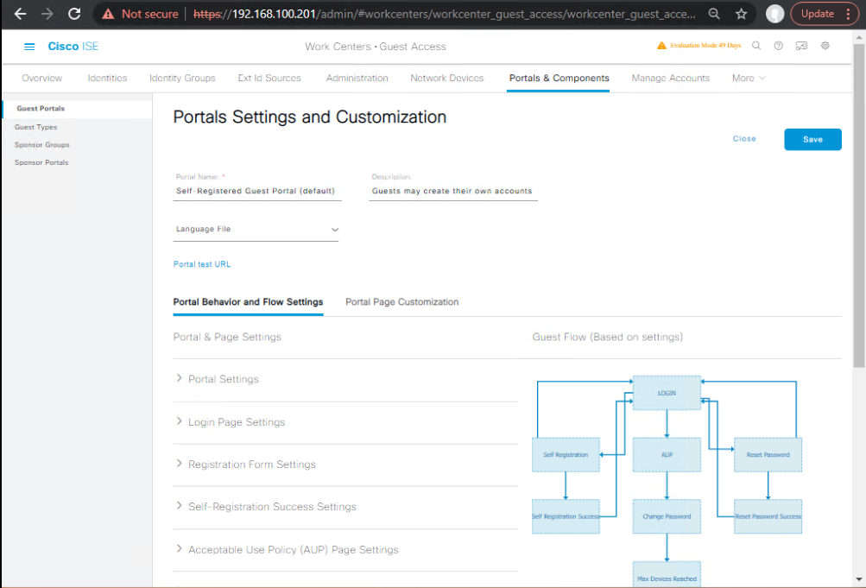Viewport: 866px width, 588px height.
Task: Click the 'Guest Flow (Based on settings)' heading
Action: [608, 338]
